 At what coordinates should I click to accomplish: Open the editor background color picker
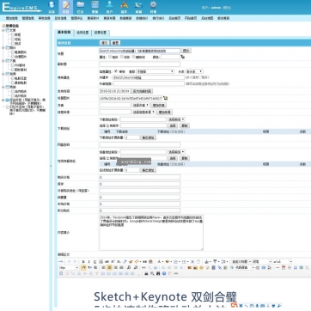click(x=168, y=262)
